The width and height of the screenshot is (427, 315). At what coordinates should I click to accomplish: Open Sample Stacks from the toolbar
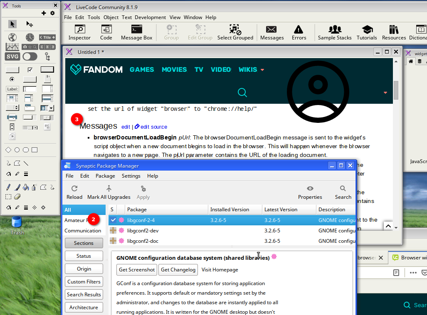pyautogui.click(x=335, y=32)
